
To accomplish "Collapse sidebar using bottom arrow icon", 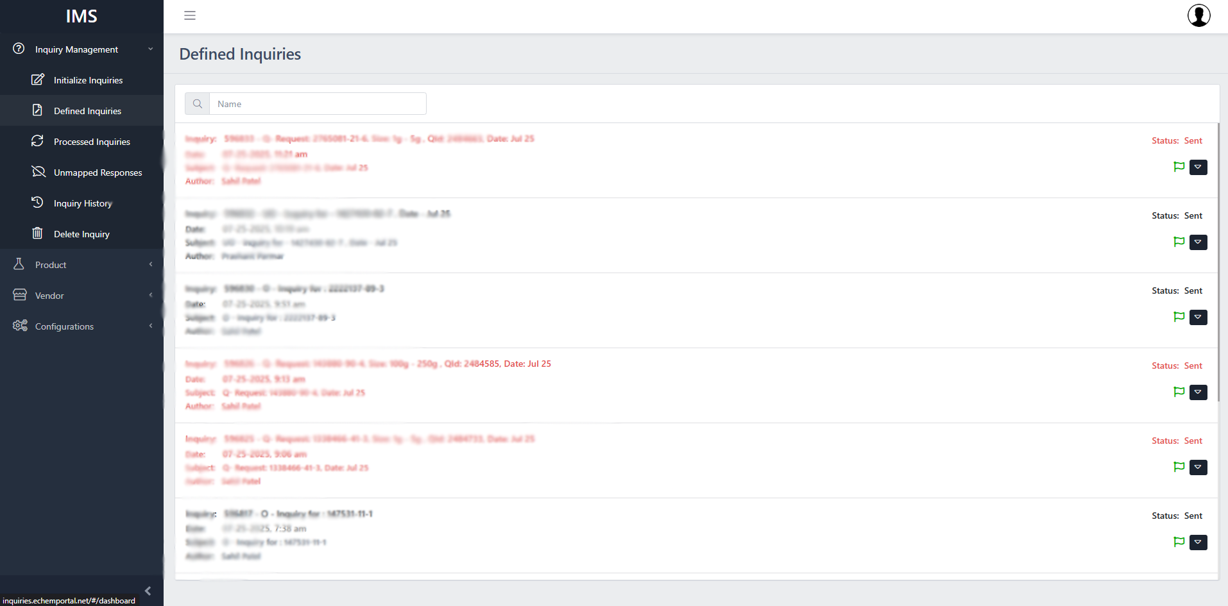I will [148, 591].
